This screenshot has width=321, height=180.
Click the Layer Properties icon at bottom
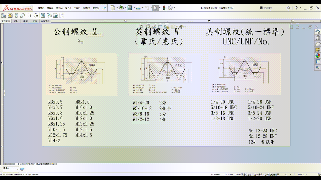point(22,169)
